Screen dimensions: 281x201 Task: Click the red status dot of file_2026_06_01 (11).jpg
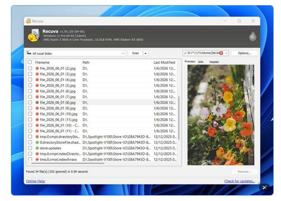tap(37, 120)
